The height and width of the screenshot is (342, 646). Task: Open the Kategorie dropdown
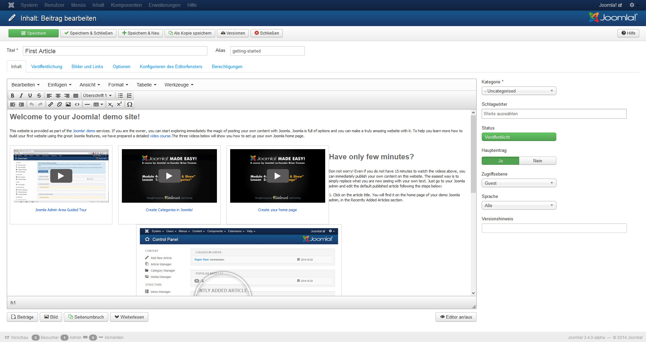tap(519, 91)
